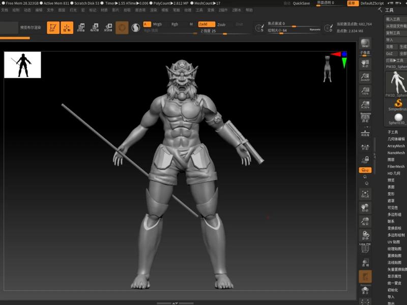Image resolution: width=407 pixels, height=305 pixels.
Task: Enable the Zadd sculpt mode
Action: (205, 24)
